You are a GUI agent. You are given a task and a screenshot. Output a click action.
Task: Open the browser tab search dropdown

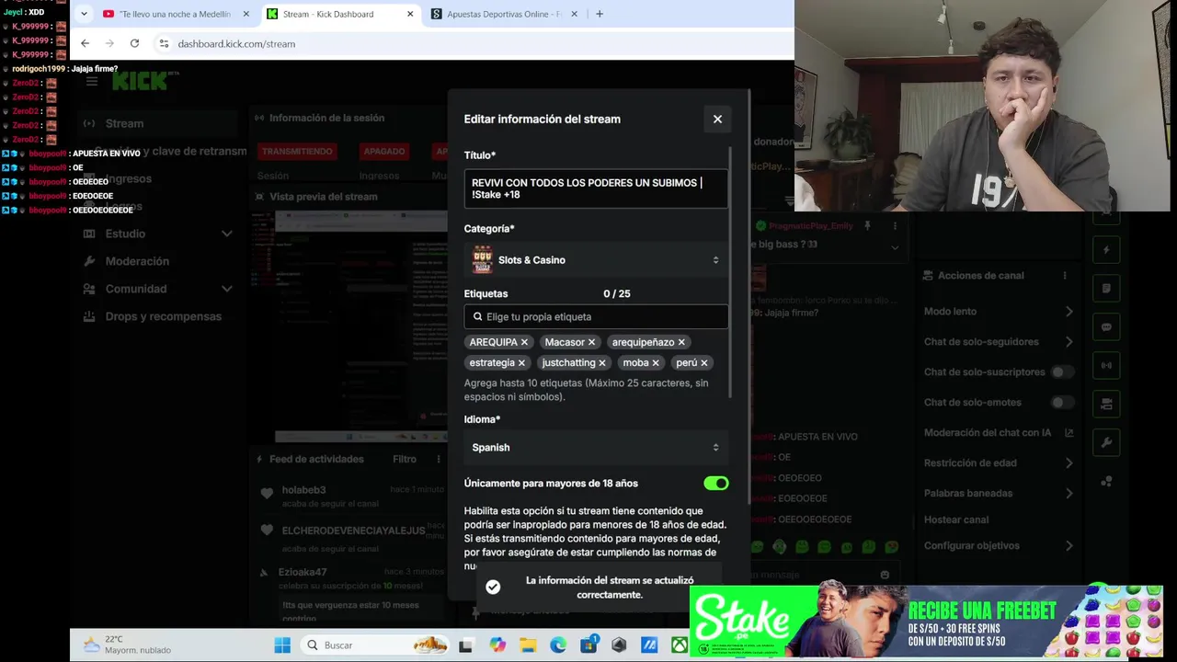click(x=84, y=14)
